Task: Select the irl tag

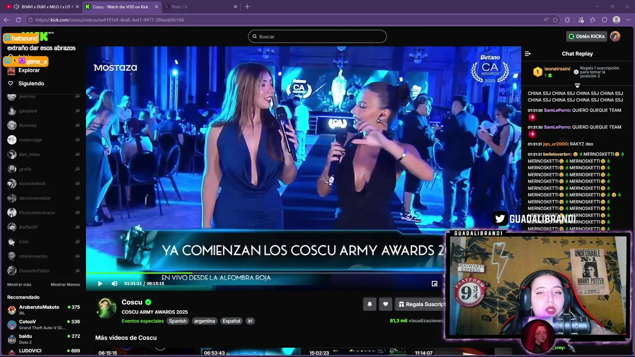Action: [250, 321]
